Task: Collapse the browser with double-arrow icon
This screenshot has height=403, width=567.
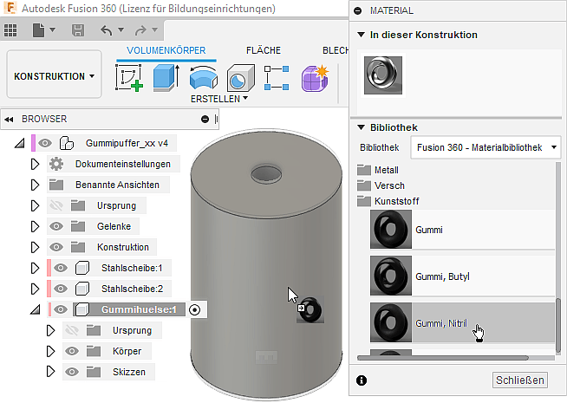Action: pos(9,120)
